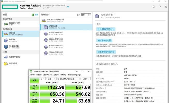Image resolution: width=169 pixels, height=103 pixels.
Task: Minimize the CrystalDiskMark window
Action: tap(77, 71)
